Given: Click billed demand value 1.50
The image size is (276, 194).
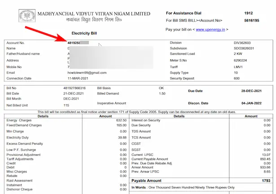Looking at the screenshot, I should point(162,94).
